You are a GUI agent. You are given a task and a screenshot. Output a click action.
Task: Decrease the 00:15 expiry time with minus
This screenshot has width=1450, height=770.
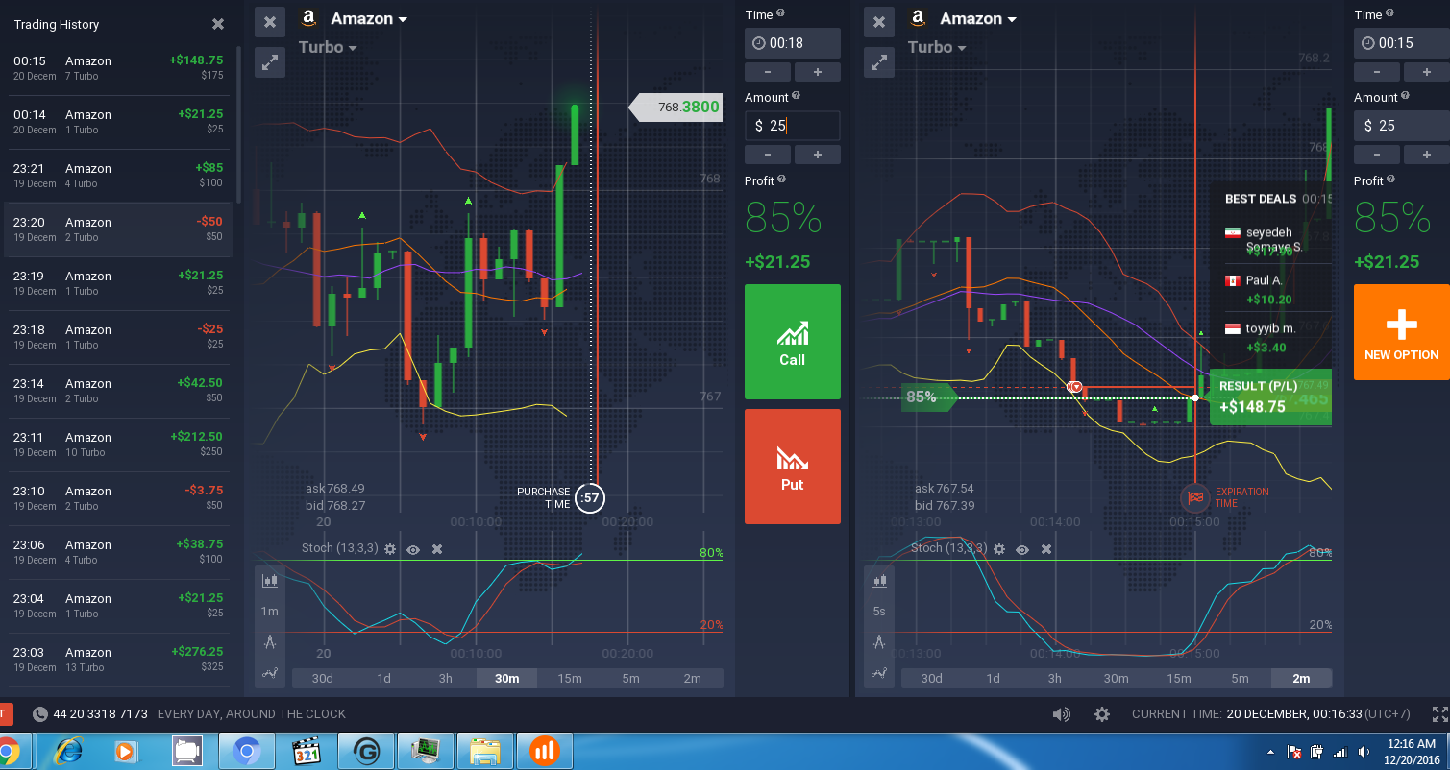(1377, 72)
